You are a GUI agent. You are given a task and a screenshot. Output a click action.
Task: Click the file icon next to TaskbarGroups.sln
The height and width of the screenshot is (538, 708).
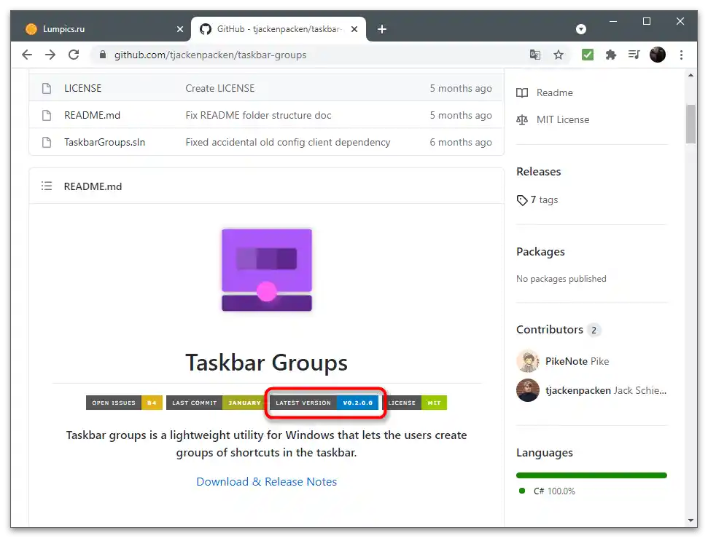pyautogui.click(x=47, y=143)
